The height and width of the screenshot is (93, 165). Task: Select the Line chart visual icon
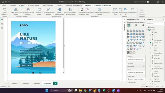(128, 34)
